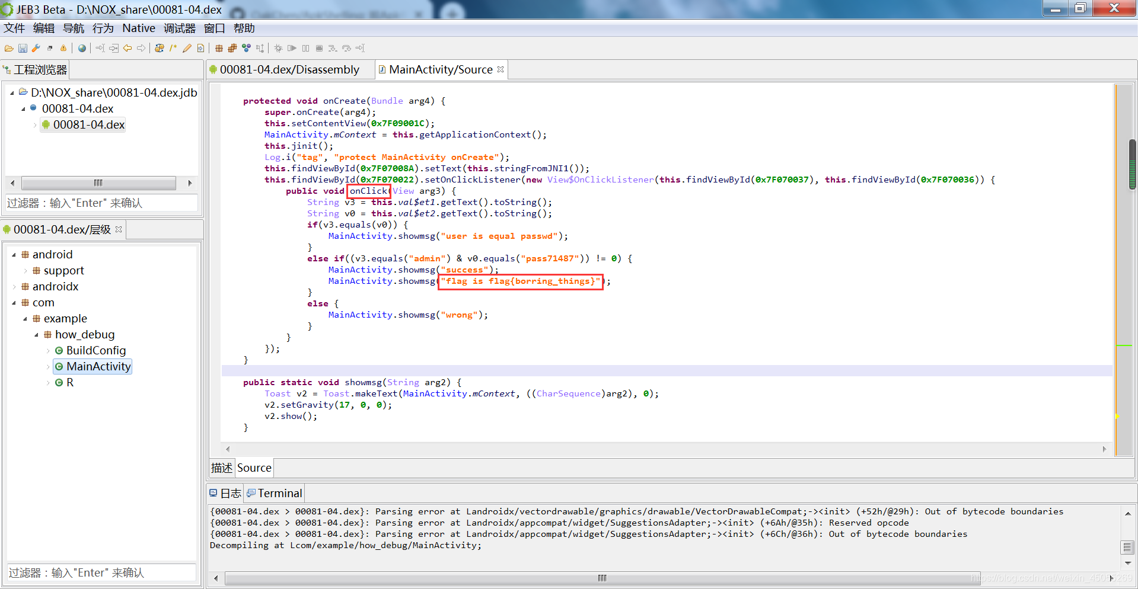Open the 帮助 menu

click(244, 28)
